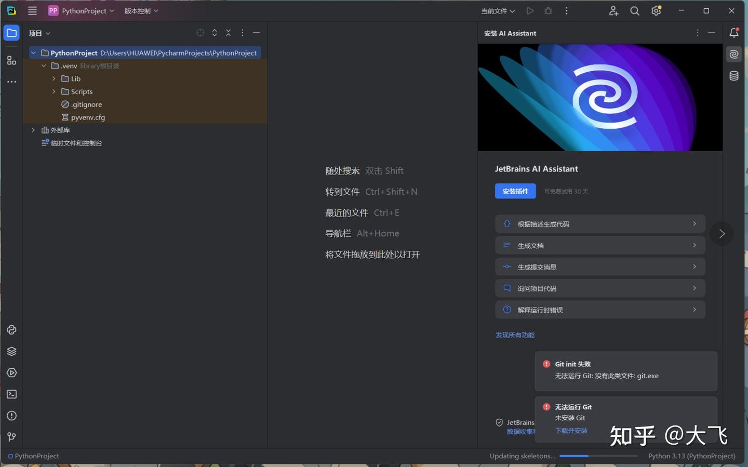Open the hamburger main menu
The width and height of the screenshot is (748, 467).
coord(32,10)
